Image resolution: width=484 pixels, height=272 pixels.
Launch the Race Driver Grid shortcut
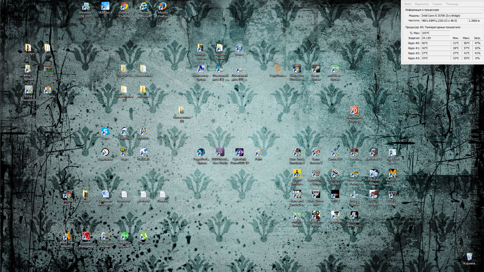[x=316, y=198]
